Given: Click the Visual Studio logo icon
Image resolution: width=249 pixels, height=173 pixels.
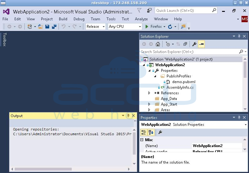Looking at the screenshot, I should point(6,12).
